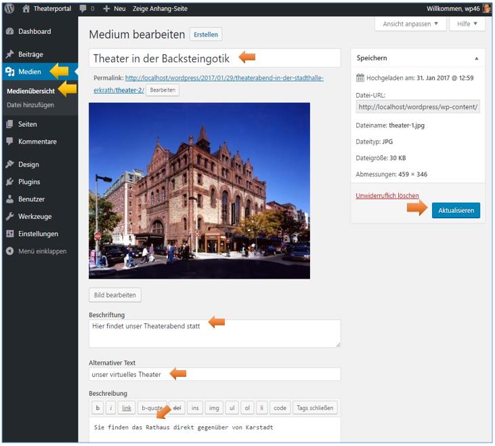The height and width of the screenshot is (446, 495).
Task: Click into the Alternativer Text field
Action: (214, 374)
